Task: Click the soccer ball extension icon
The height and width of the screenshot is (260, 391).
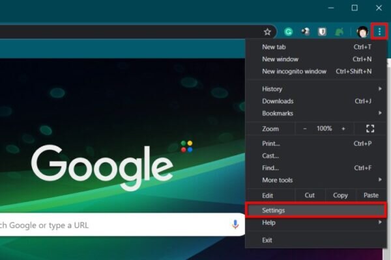Action: (305, 32)
